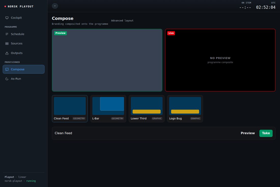The height and width of the screenshot is (187, 280).
Task: Click the Preview button beside Take
Action: click(248, 133)
